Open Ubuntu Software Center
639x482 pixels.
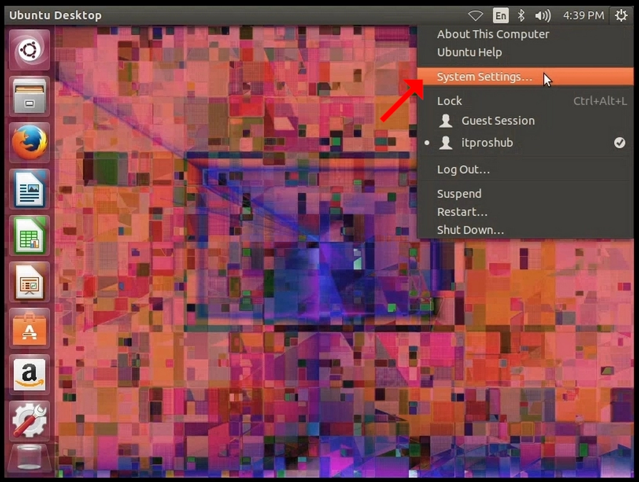click(29, 329)
